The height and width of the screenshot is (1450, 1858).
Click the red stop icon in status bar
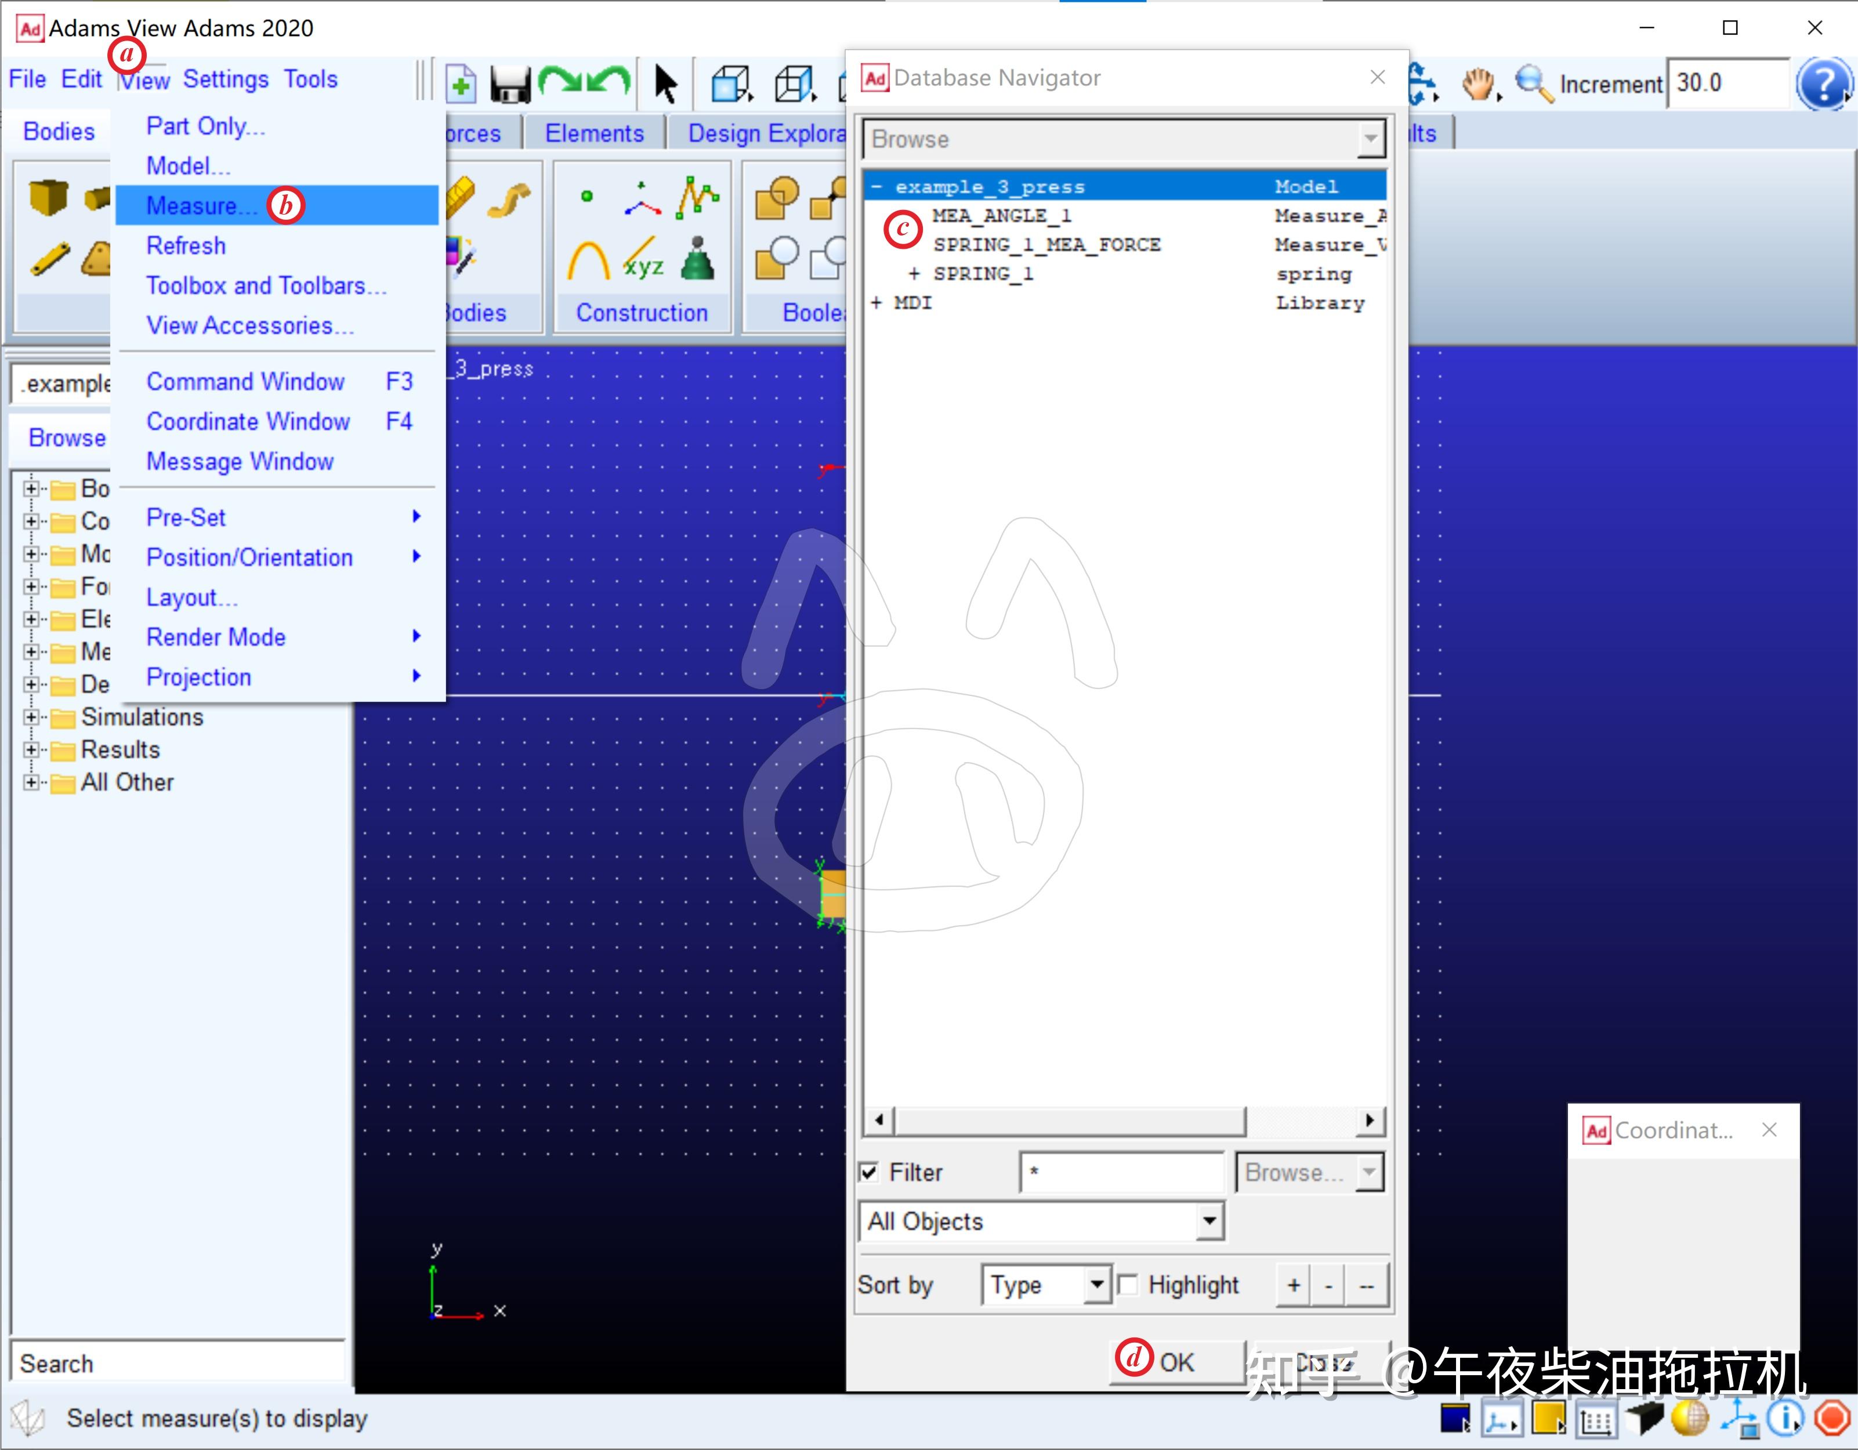point(1832,1419)
